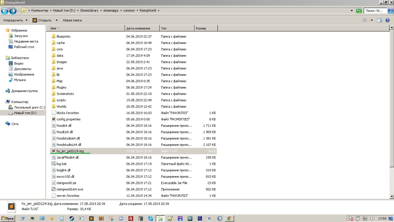Click the Sublime Text taskbar icon
Viewport: 394px width, 222px height.
pyautogui.click(x=91, y=219)
